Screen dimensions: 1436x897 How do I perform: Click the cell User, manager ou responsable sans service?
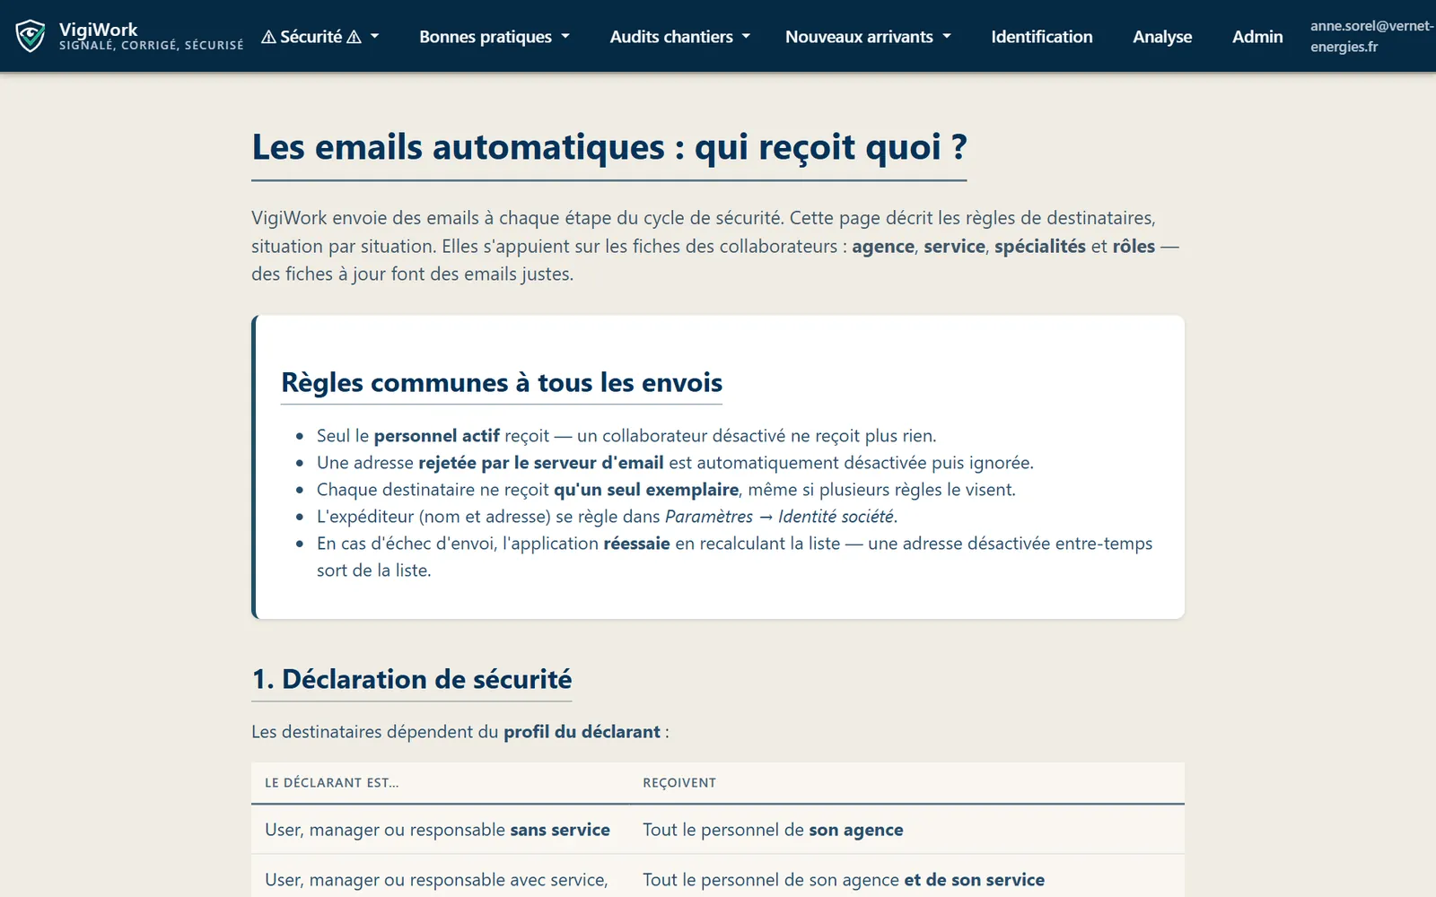[x=438, y=830]
